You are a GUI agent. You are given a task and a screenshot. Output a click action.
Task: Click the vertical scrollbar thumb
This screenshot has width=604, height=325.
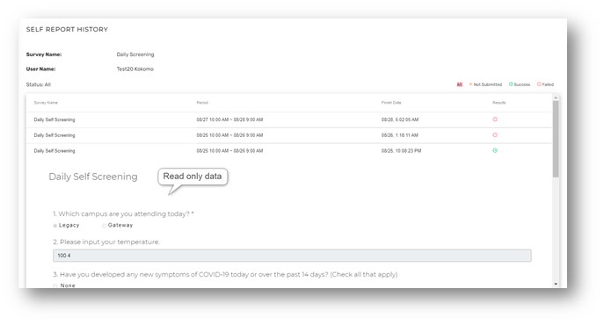coord(556,139)
